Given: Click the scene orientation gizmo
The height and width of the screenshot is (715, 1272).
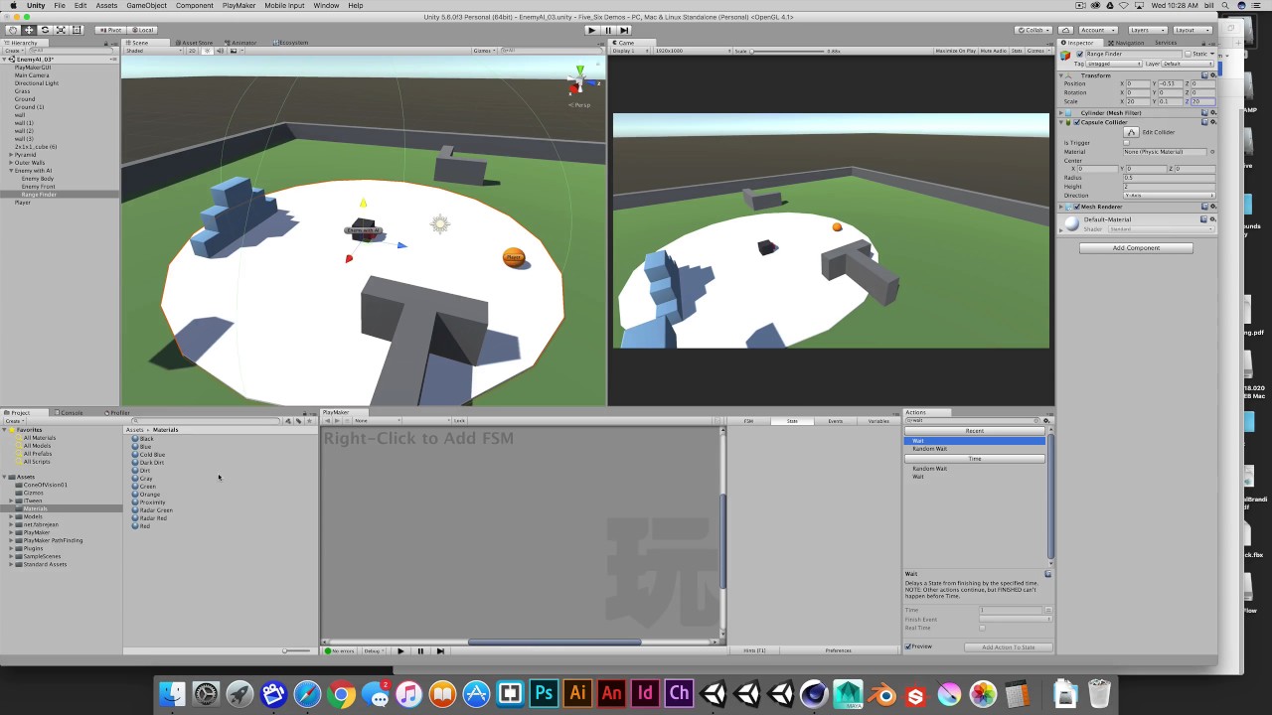Looking at the screenshot, I should click(x=580, y=82).
